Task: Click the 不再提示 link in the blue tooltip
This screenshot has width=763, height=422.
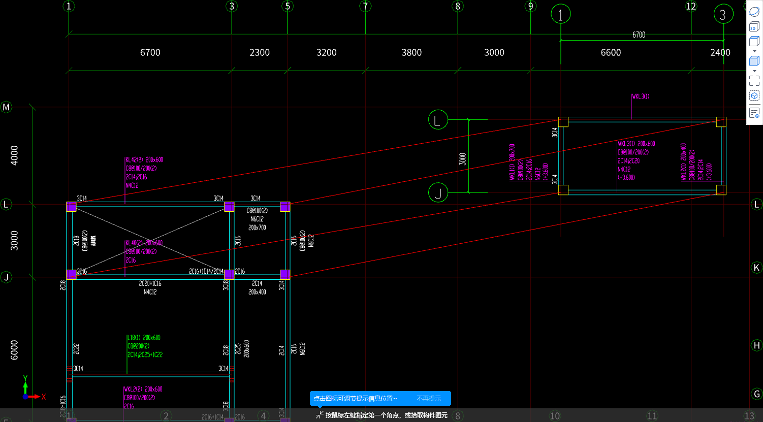Action: (429, 399)
